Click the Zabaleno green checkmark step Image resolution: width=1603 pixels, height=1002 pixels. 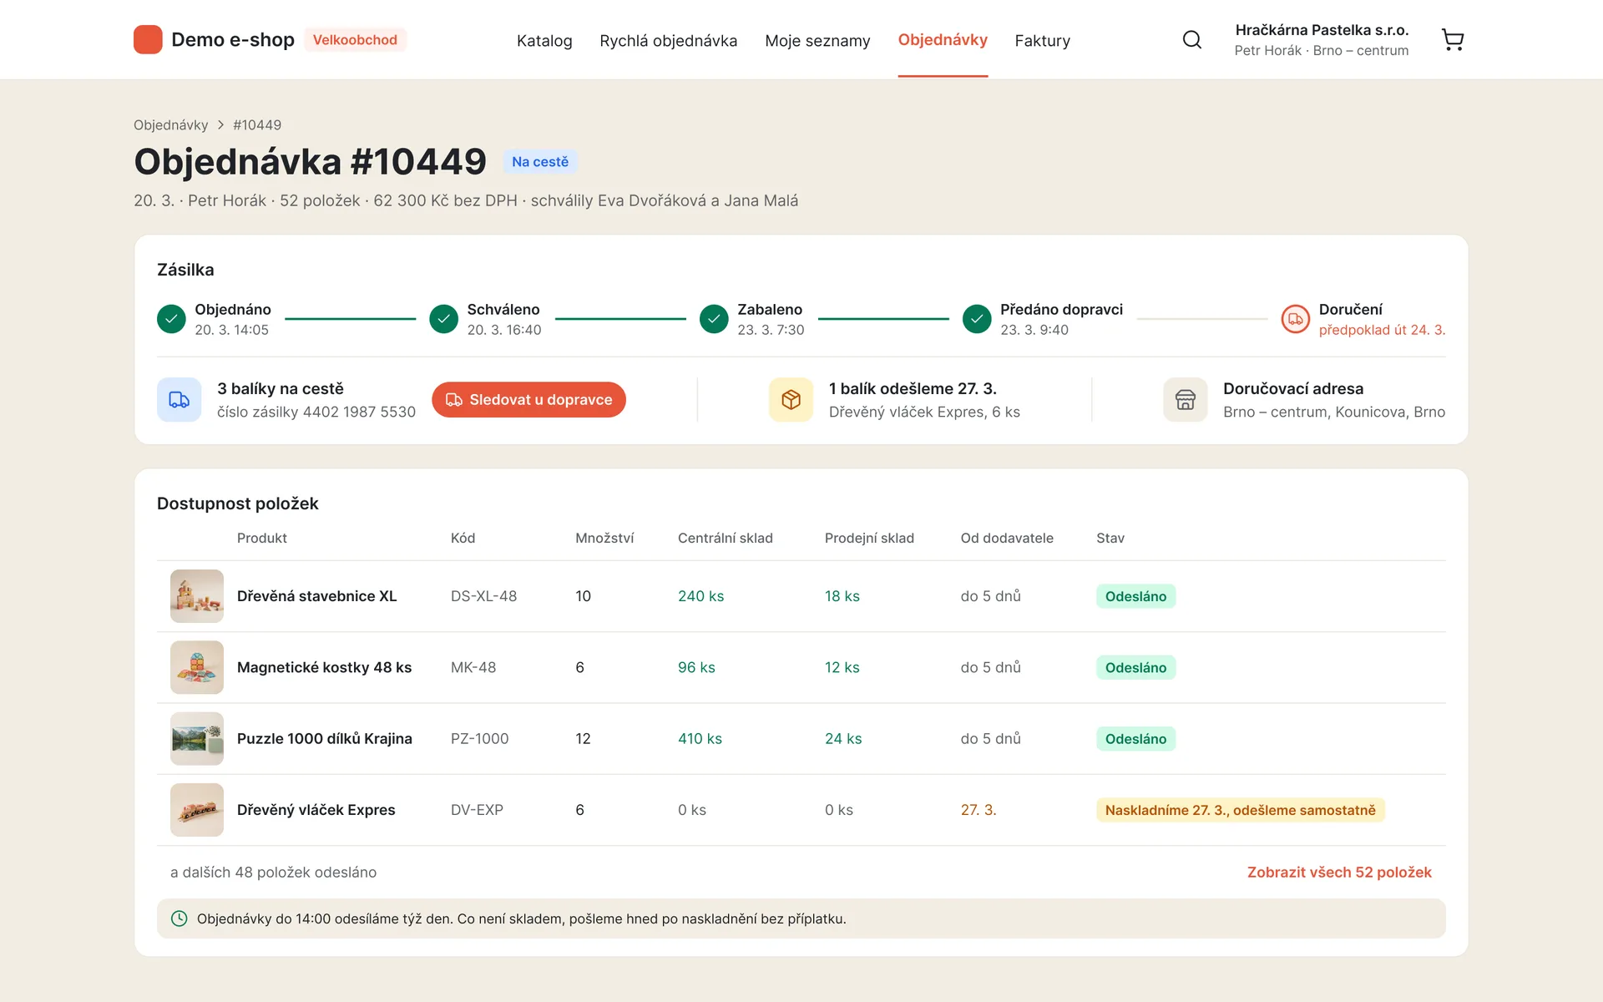pyautogui.click(x=714, y=319)
